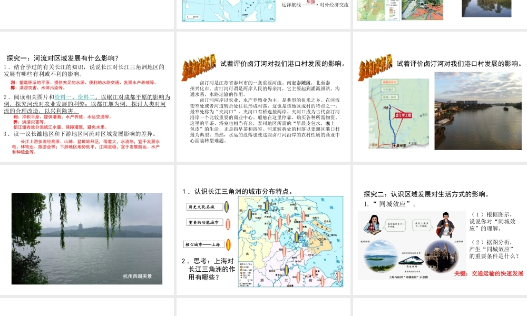Click the 历史文化名城 legend box

click(204, 206)
